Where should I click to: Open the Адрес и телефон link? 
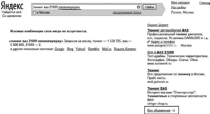(x=163, y=42)
